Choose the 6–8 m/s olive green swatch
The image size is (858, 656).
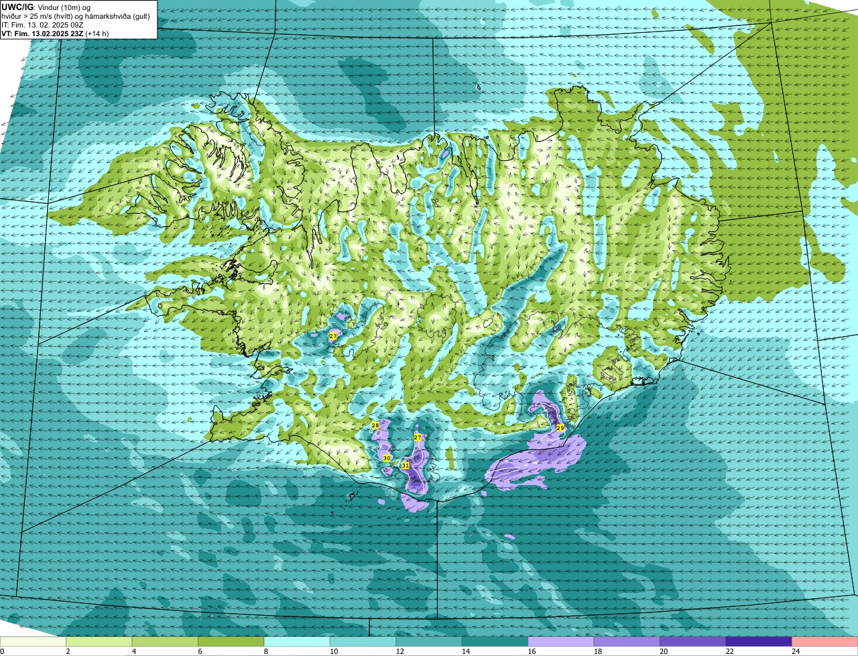[232, 641]
